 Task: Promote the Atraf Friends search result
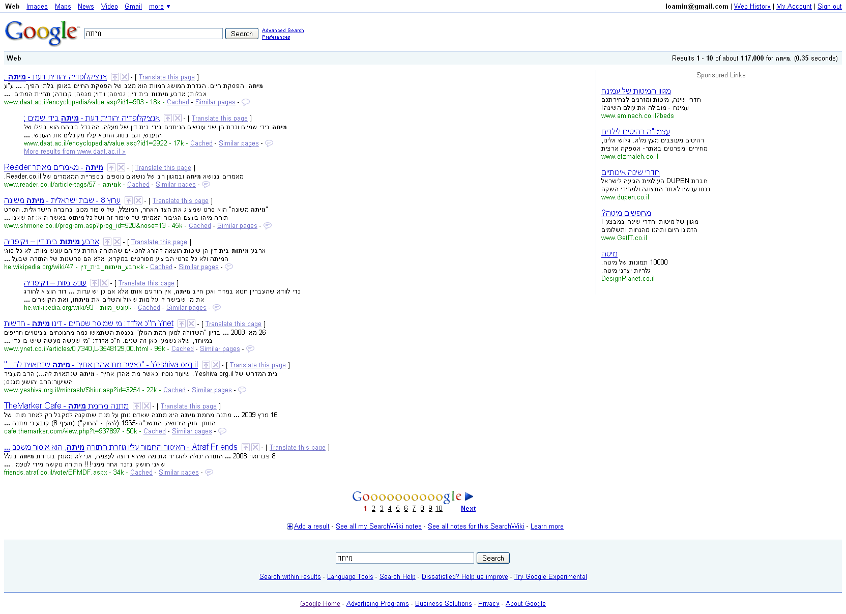coord(246,447)
